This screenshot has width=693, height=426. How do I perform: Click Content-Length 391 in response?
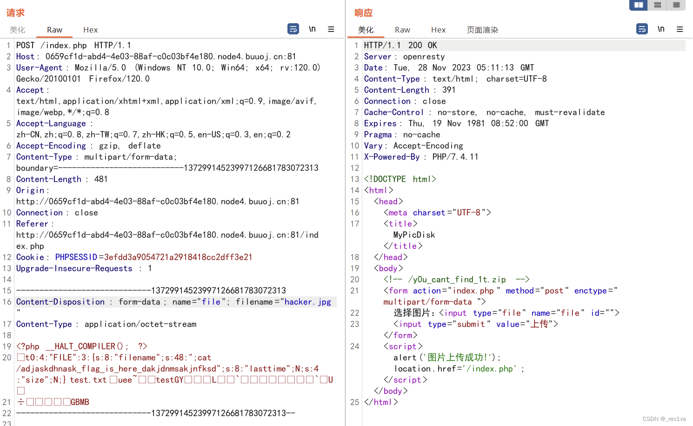[410, 90]
